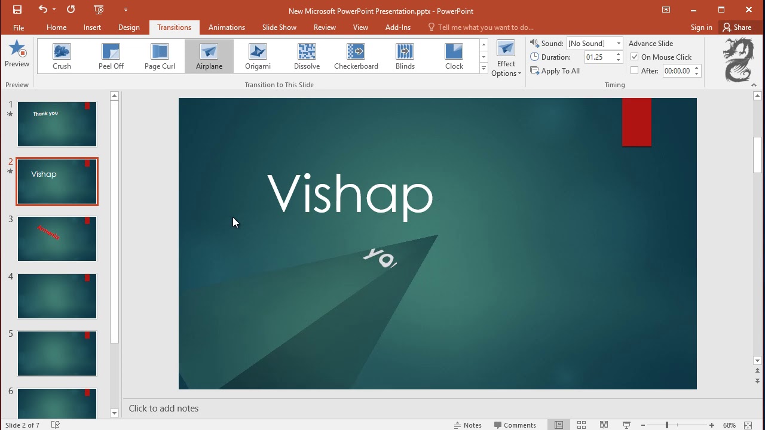765x430 pixels.
Task: Preview the slide transition
Action: (x=17, y=54)
